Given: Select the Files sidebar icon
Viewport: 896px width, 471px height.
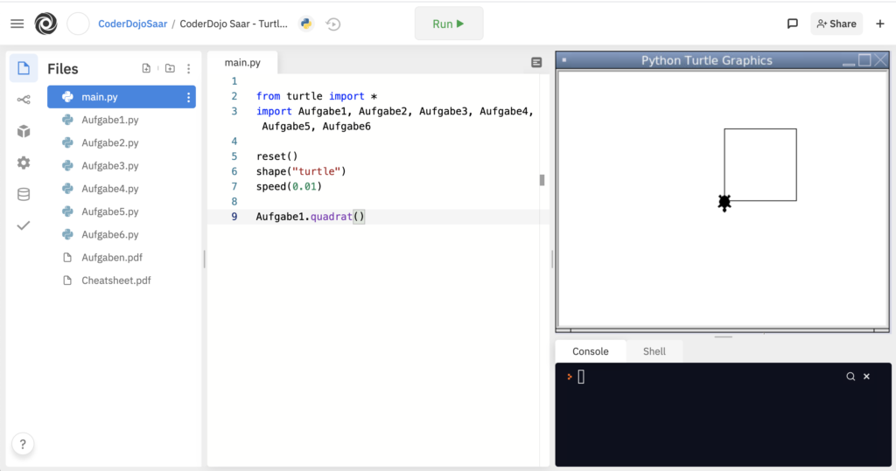Looking at the screenshot, I should [x=24, y=68].
